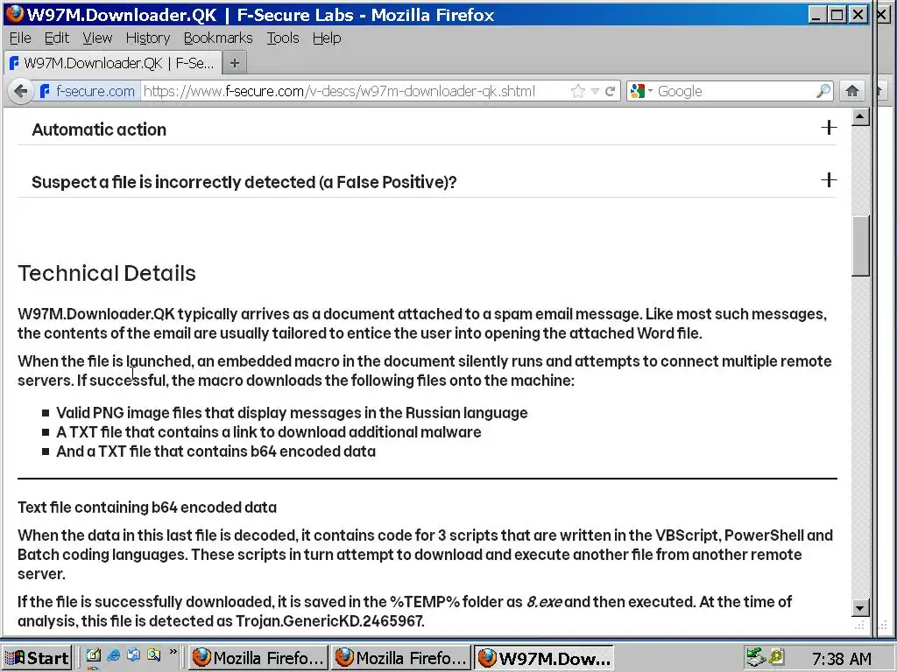Image resolution: width=897 pixels, height=672 pixels.
Task: Expand the False Positive section plus
Action: [x=829, y=180]
